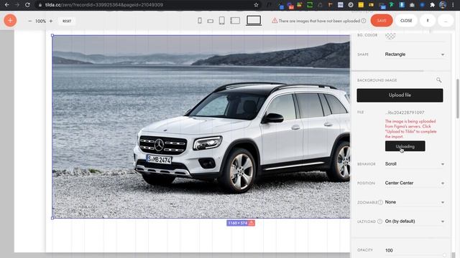The height and width of the screenshot is (258, 460).
Task: Search background images with magnifier icon
Action: [x=439, y=80]
